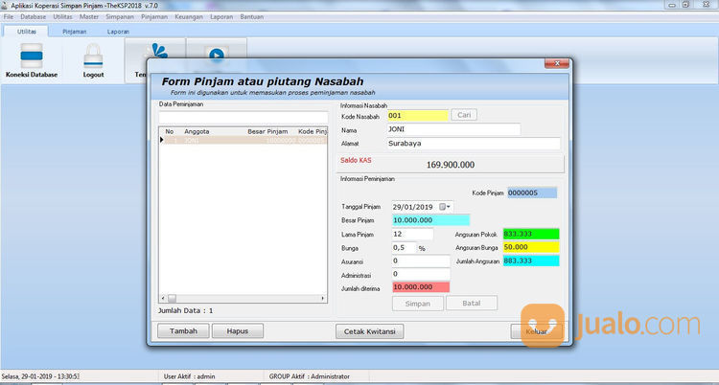
Task: Click the Kode Pinjam field 0000005
Action: click(x=532, y=192)
